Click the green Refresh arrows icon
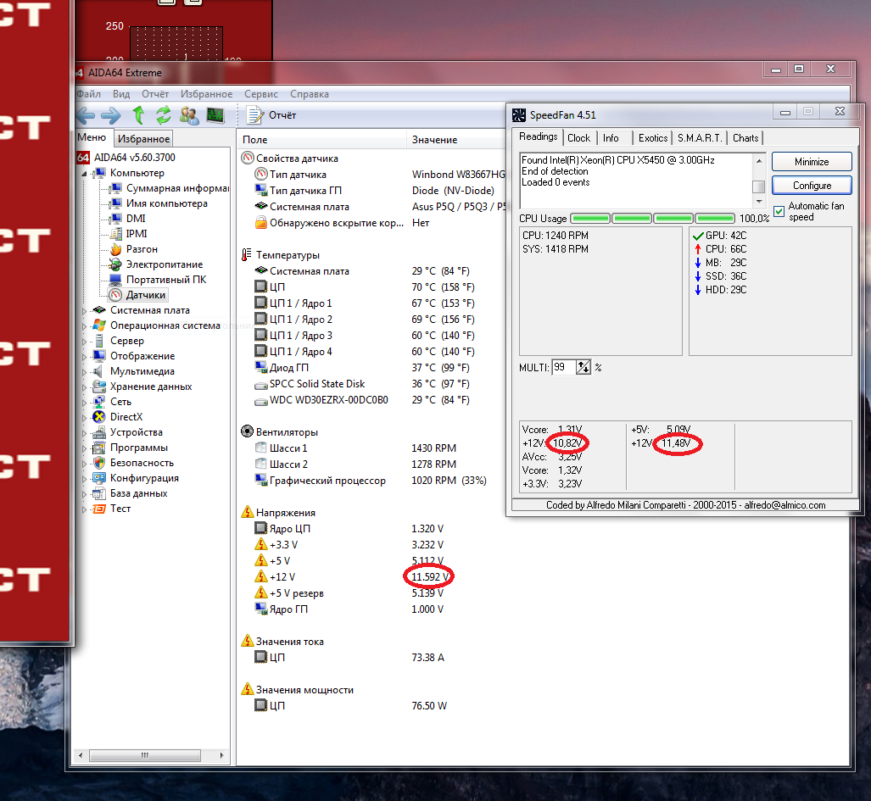The height and width of the screenshot is (801, 871). [x=164, y=115]
